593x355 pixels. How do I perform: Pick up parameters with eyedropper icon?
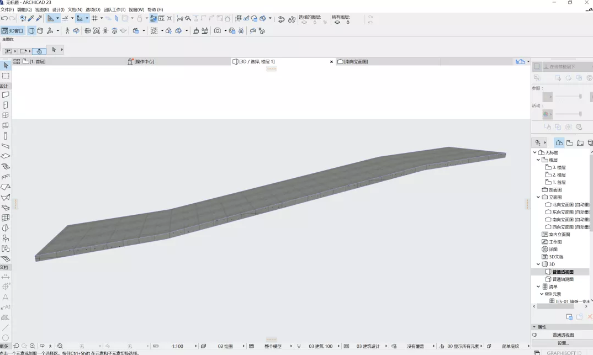click(x=31, y=18)
